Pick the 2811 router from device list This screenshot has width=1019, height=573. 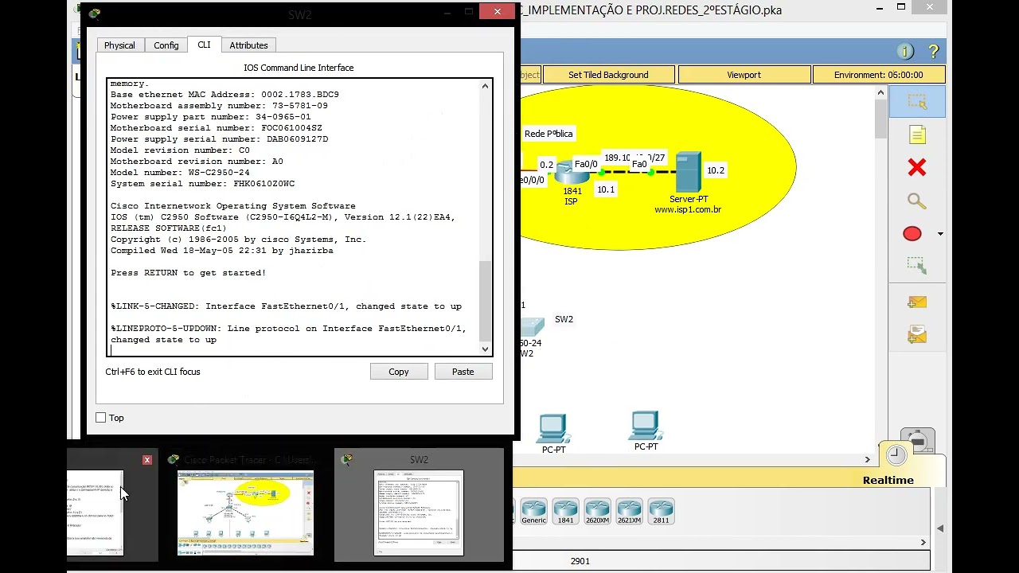[x=661, y=511]
